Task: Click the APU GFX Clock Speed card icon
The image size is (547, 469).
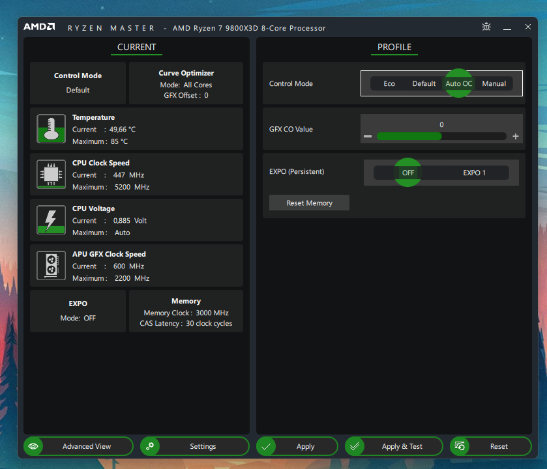Action: pos(51,266)
